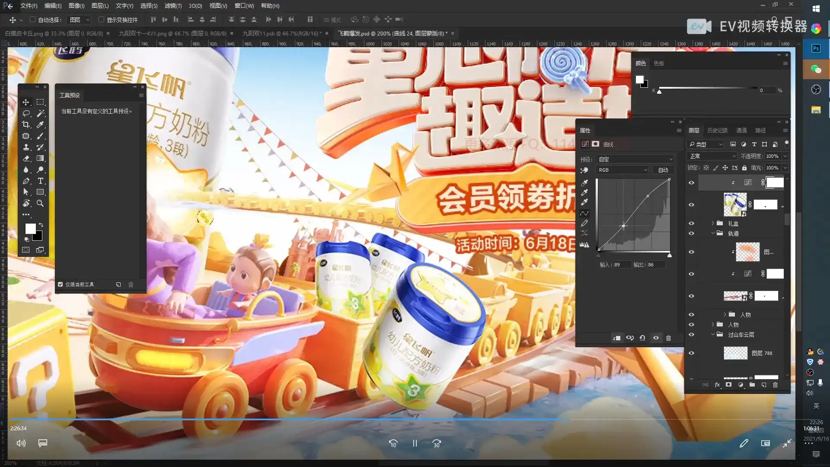Screen dimensions: 830x467
Task: Open the 正常 blend mode dropdown
Action: [x=712, y=156]
